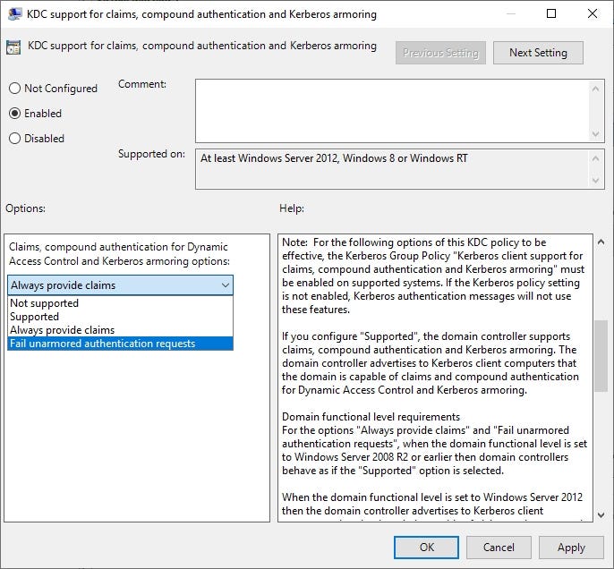The image size is (614, 569).
Task: Close the dialog with the X button
Action: point(592,14)
